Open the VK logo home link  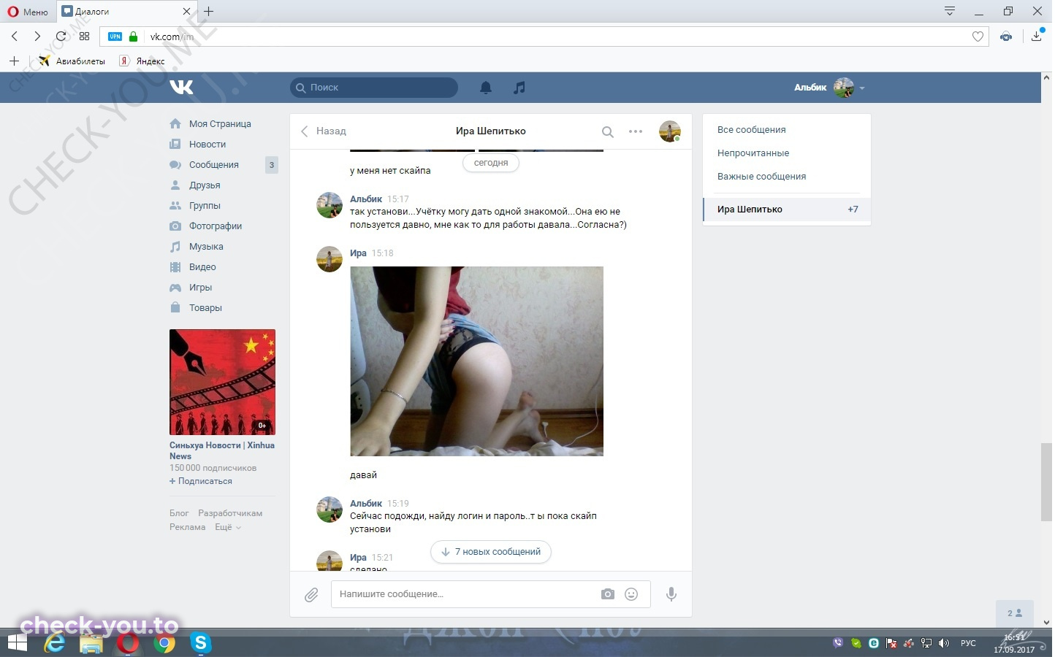181,88
